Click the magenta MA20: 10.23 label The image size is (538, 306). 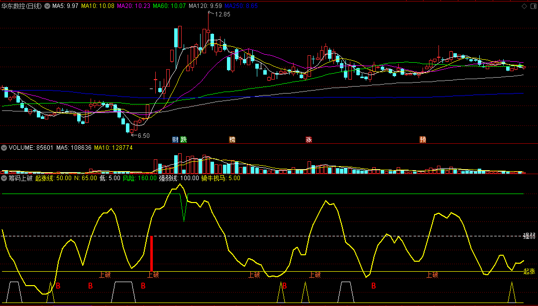coord(133,6)
